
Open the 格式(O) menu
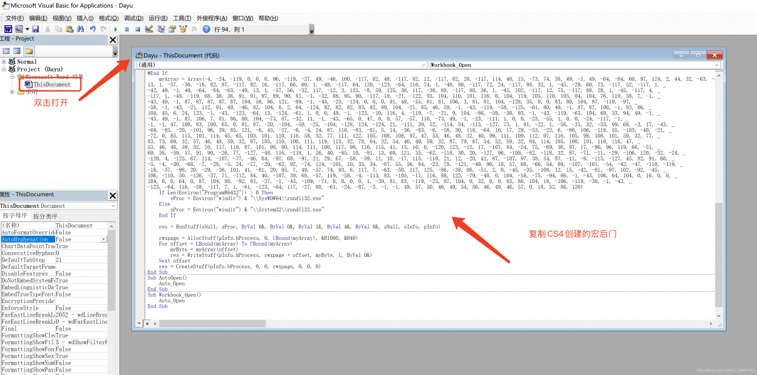(x=109, y=18)
